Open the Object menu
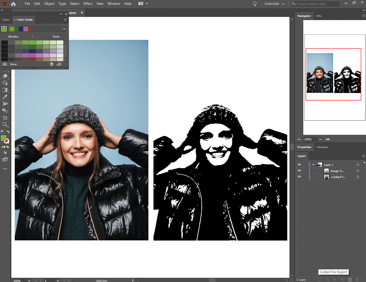Screen dimensions: 366x282 click(49, 4)
